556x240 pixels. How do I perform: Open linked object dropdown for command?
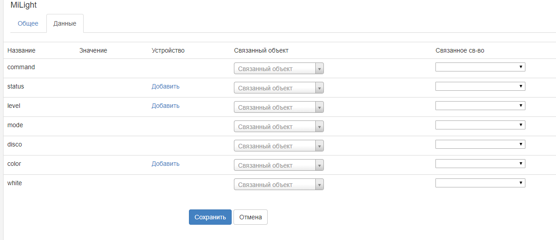[278, 69]
